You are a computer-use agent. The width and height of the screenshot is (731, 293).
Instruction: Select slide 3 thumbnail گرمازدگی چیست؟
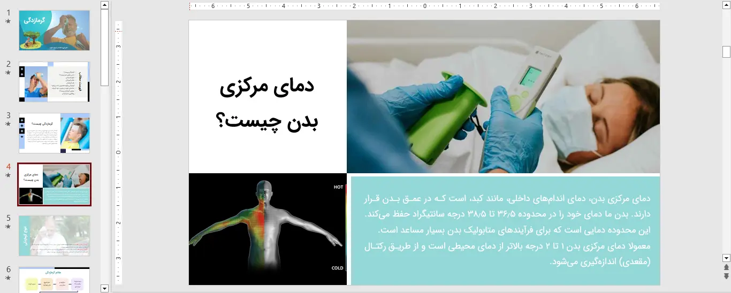[x=54, y=133]
